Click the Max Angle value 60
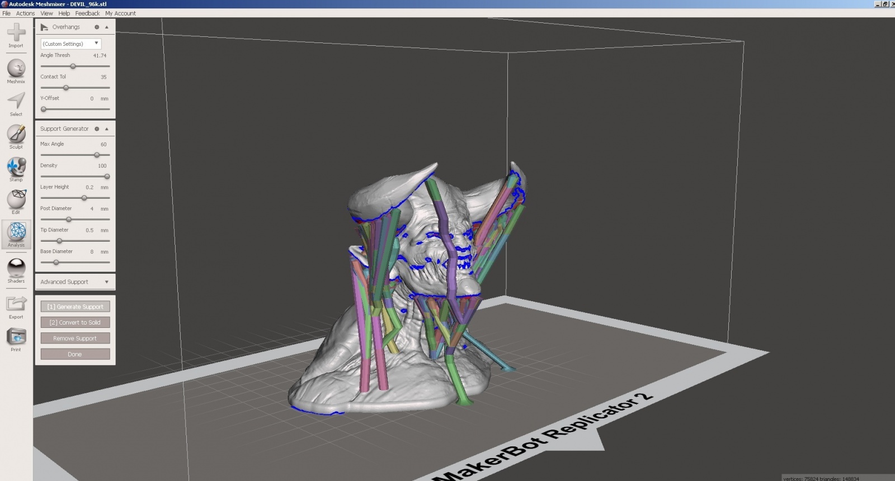The height and width of the screenshot is (481, 895). tap(103, 144)
